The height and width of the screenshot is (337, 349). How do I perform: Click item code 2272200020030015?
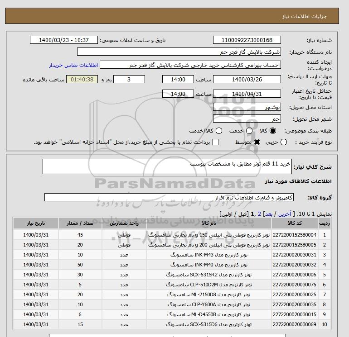pyautogui.click(x=295, y=314)
